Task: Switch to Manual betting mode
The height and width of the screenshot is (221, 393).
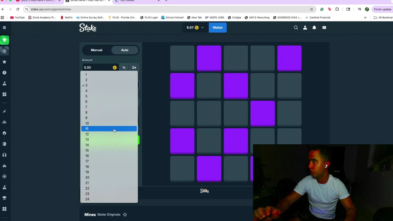Action: click(97, 50)
